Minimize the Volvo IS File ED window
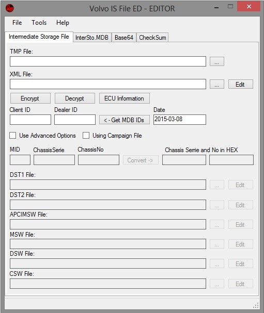 216,8
